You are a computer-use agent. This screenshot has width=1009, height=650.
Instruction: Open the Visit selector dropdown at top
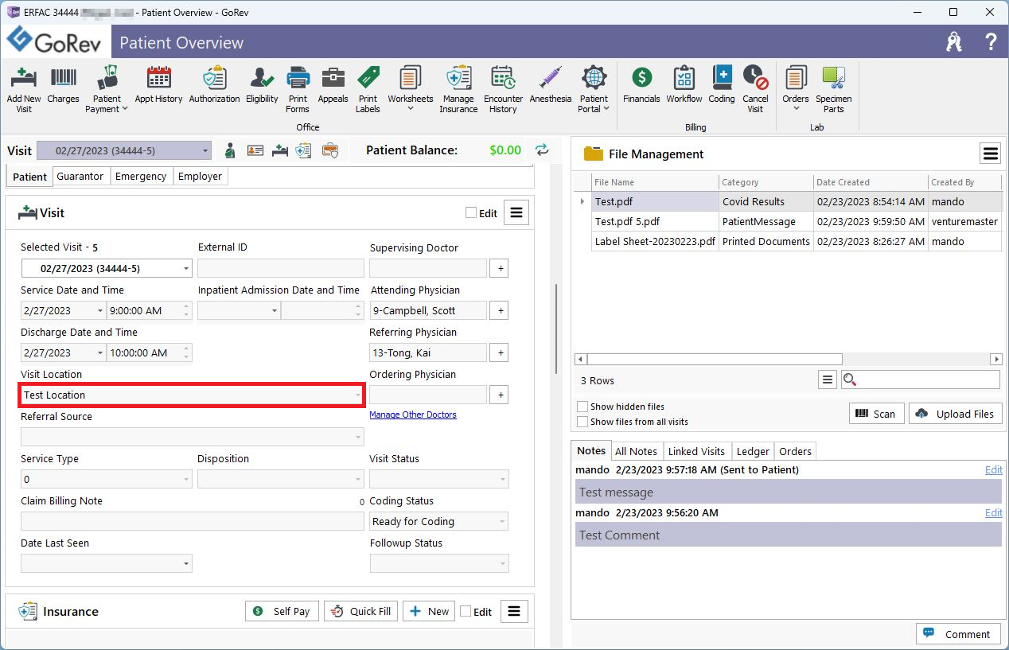pos(205,151)
